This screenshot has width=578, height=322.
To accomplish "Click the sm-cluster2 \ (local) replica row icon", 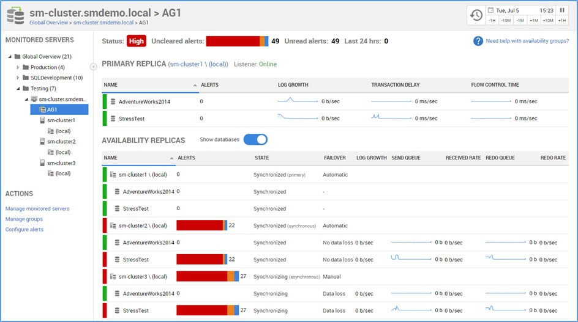I will pyautogui.click(x=113, y=225).
